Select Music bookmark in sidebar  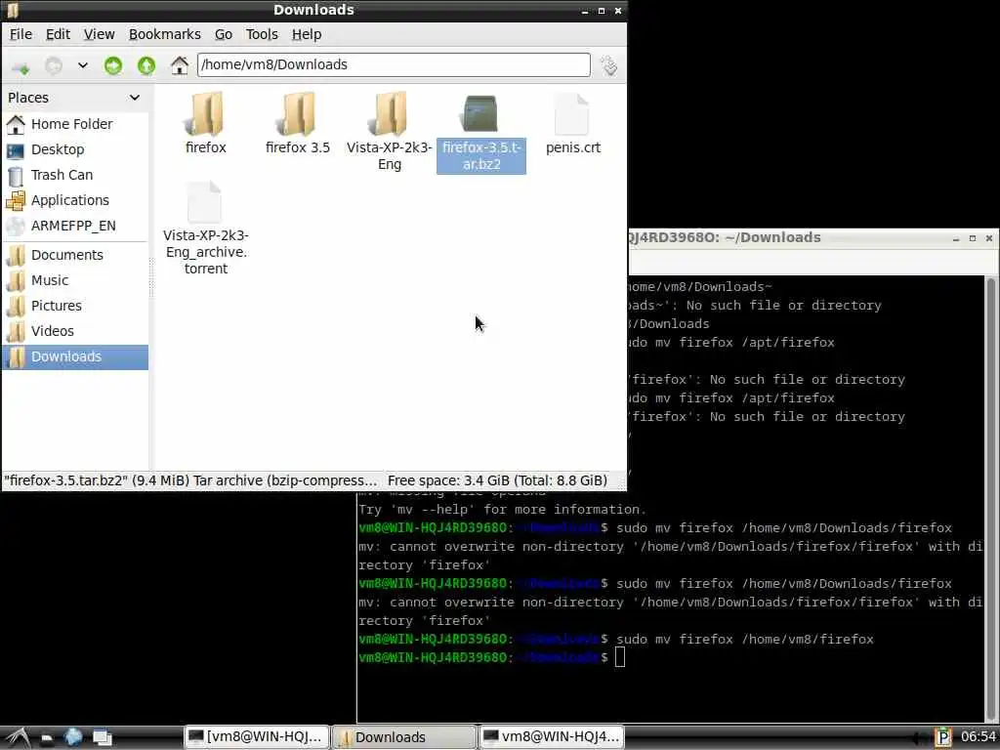(75, 280)
